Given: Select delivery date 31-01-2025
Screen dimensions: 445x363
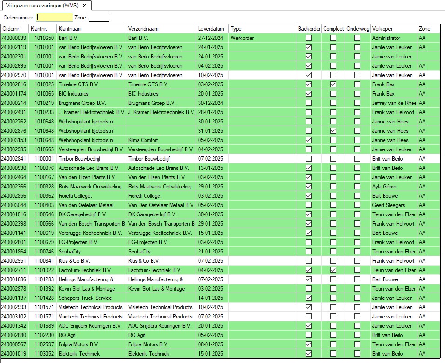Looking at the screenshot, I should 211,131.
